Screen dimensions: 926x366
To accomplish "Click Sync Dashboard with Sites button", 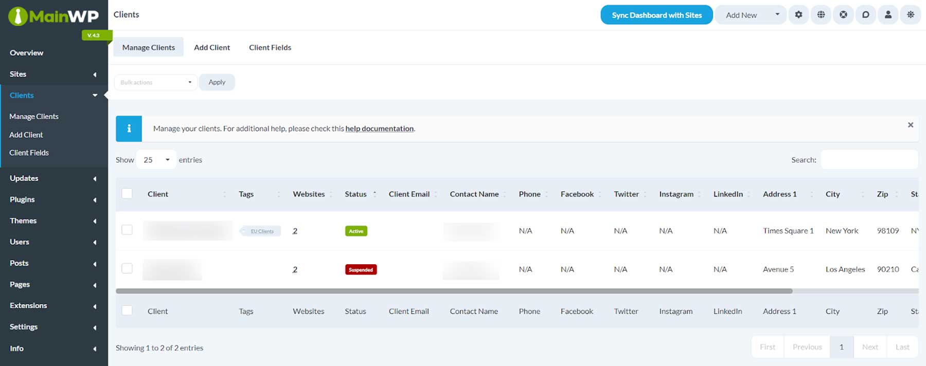I will coord(656,15).
